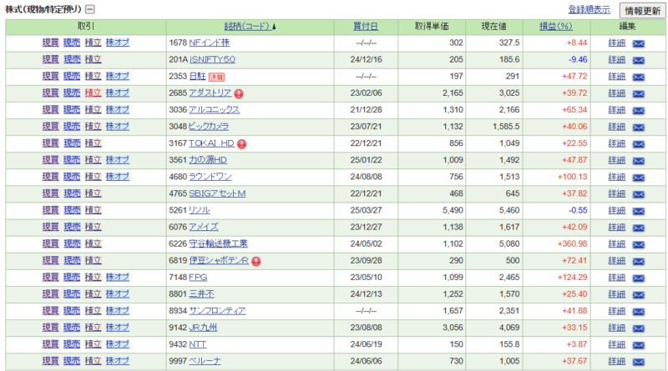Screen dimensions: 668x371
Task: Click mail icon for 8801 三井不 row
Action: (638, 295)
